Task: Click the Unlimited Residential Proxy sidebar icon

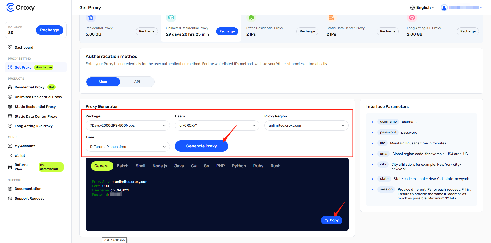Action: [x=10, y=97]
